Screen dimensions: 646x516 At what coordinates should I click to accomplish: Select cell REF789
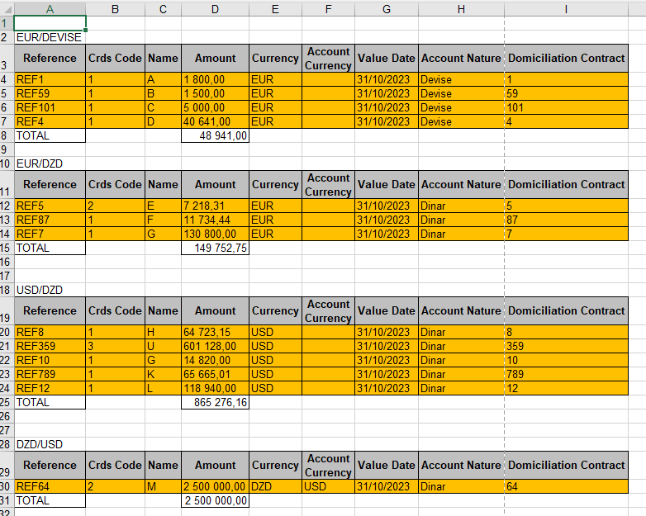(50, 374)
